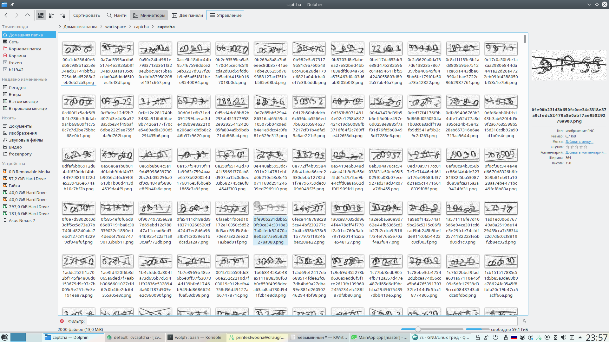
Task: Navigate to workspace in the breadcrumb
Action: 115,27
